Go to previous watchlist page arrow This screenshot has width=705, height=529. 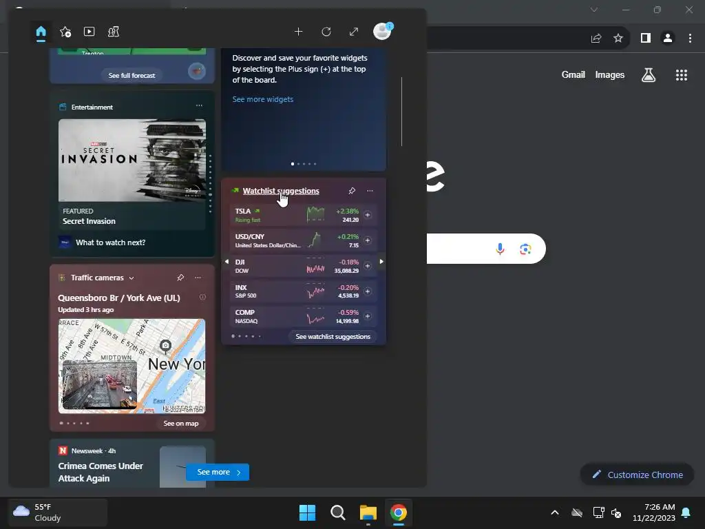coord(227,261)
